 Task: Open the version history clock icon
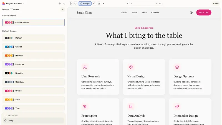(60, 4)
